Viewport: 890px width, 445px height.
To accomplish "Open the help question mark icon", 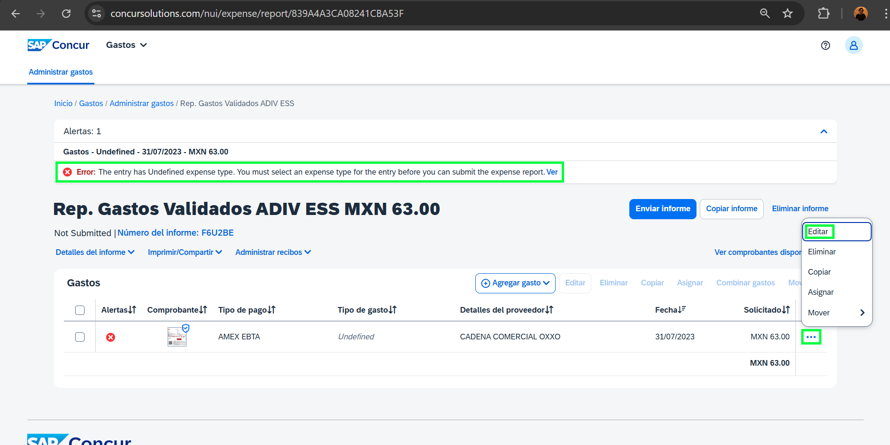I will pos(826,46).
